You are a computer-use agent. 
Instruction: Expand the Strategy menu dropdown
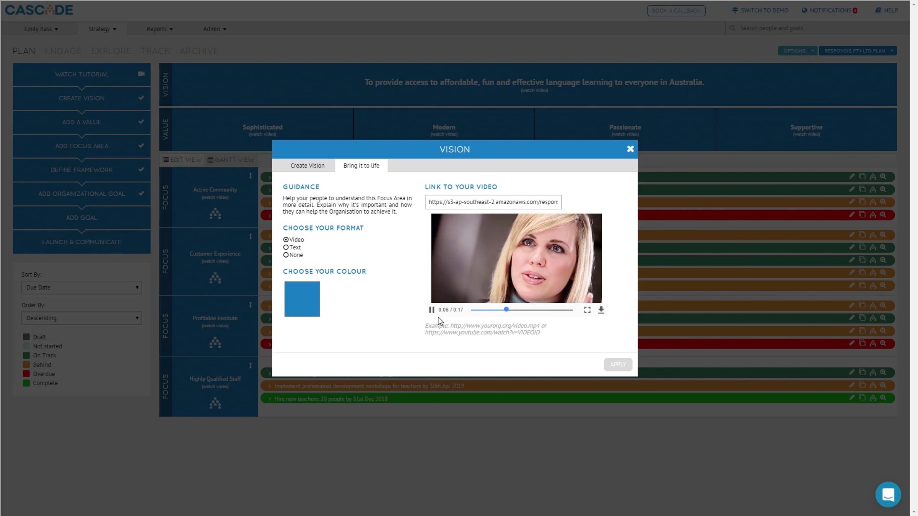[x=102, y=29]
